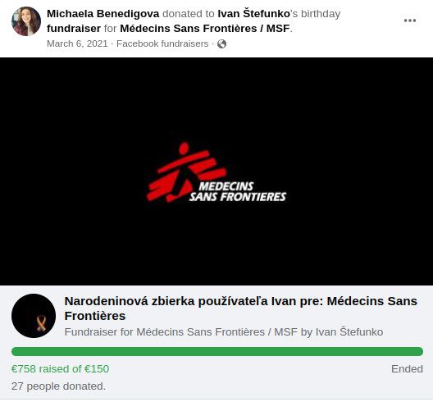
Task: Open Ivan Štefunko's profile link in header
Action: click(253, 14)
